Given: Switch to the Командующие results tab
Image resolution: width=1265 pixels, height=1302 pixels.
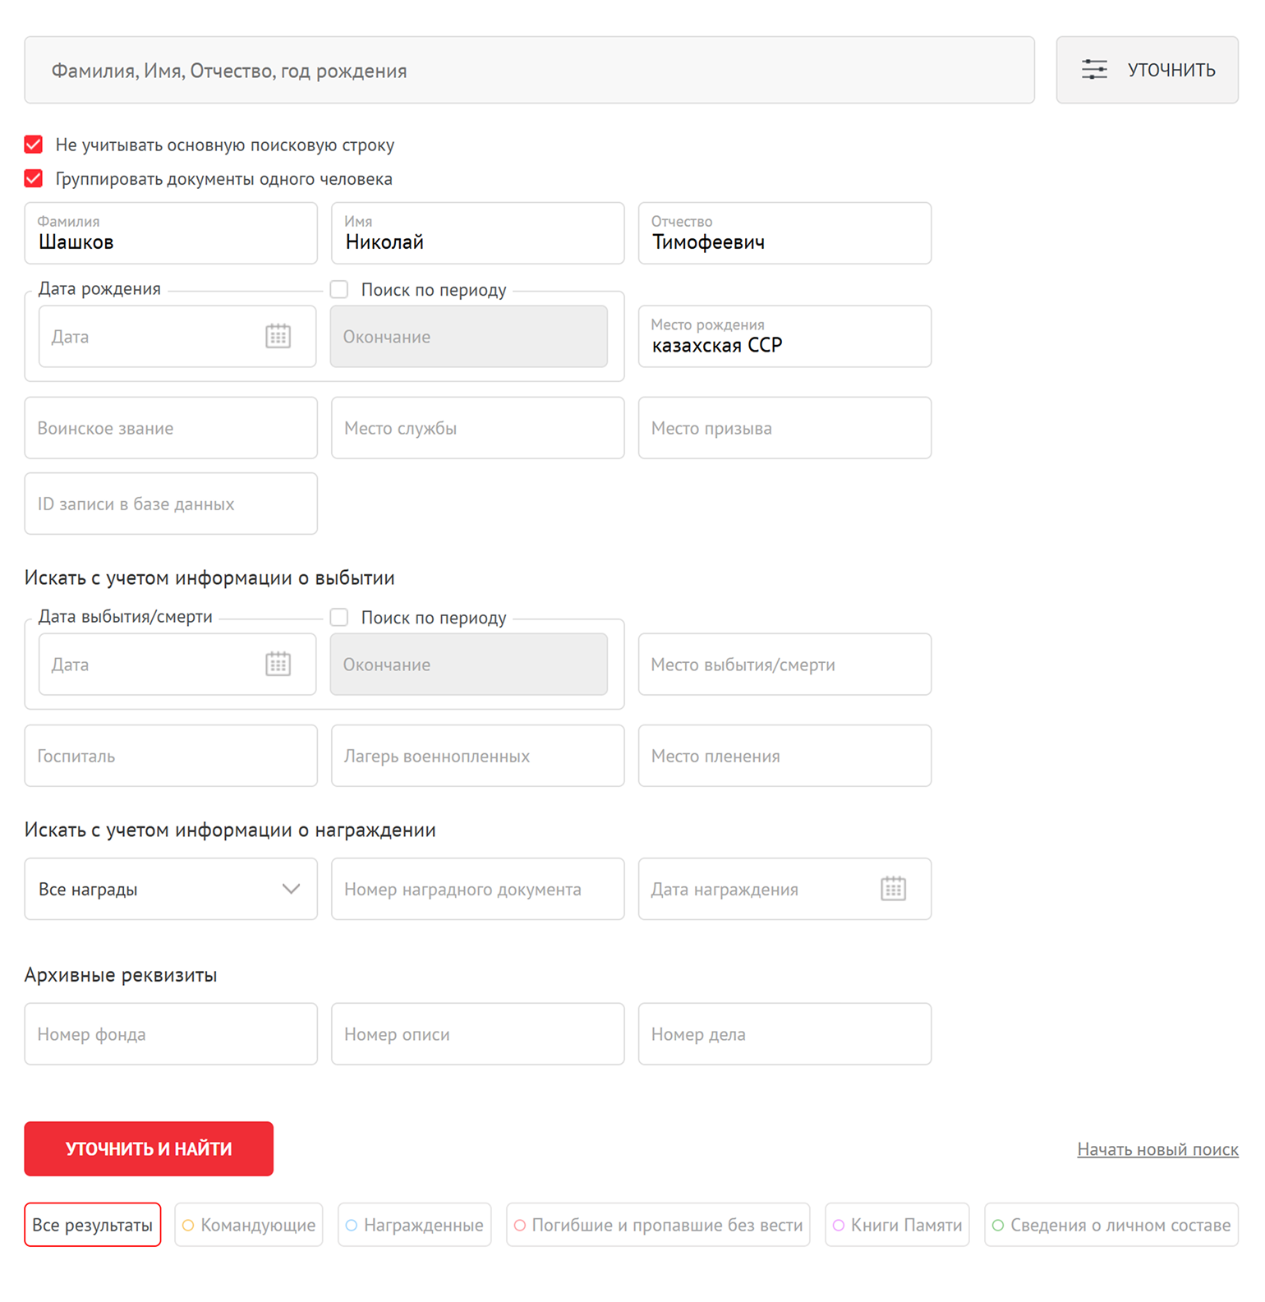Looking at the screenshot, I should pyautogui.click(x=249, y=1225).
